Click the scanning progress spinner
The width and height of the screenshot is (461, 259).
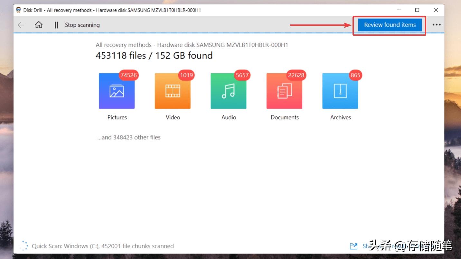click(24, 245)
